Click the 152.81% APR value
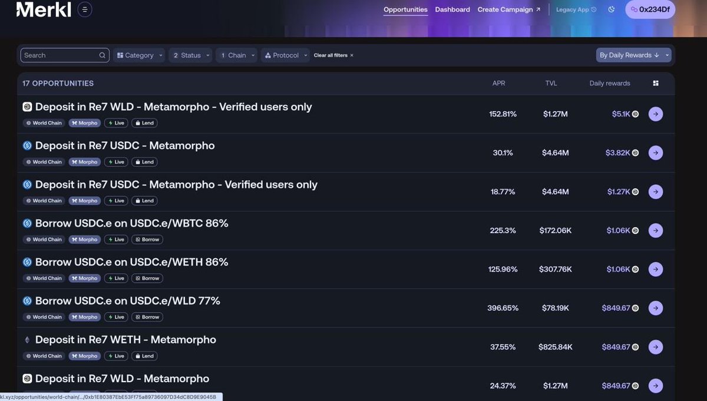Viewport: 707px width, 401px height. 503,114
